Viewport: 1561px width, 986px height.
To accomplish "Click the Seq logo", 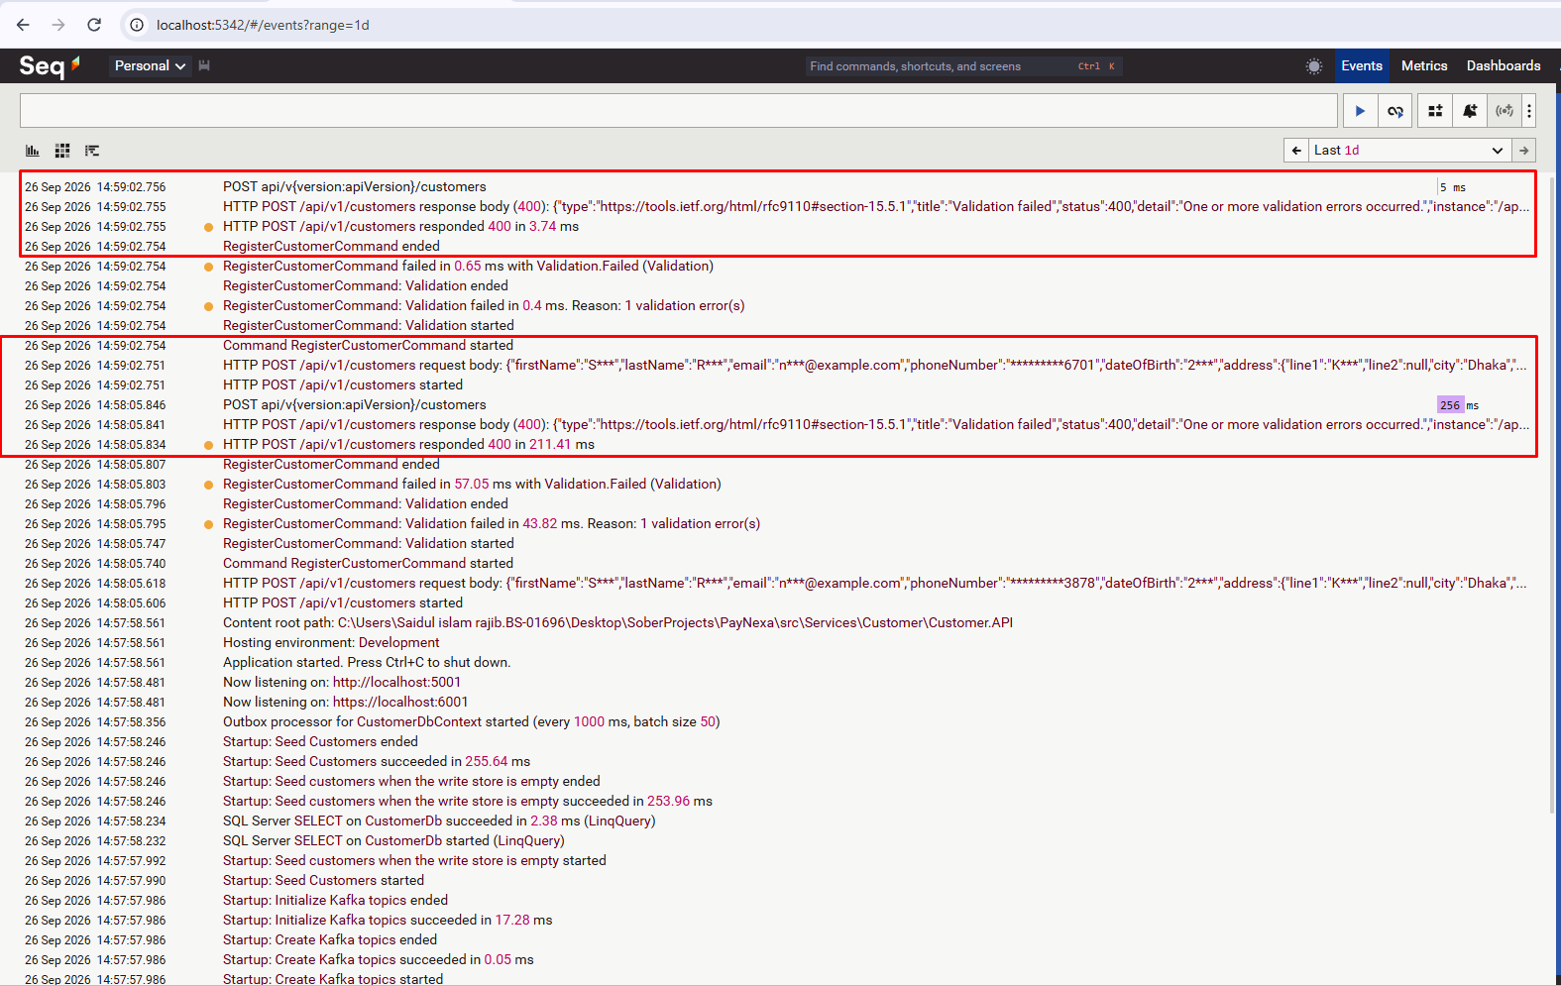I will coord(50,66).
